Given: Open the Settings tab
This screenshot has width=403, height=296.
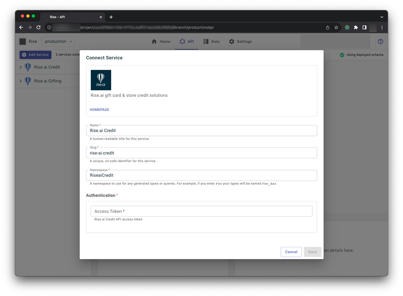Looking at the screenshot, I should tap(240, 42).
